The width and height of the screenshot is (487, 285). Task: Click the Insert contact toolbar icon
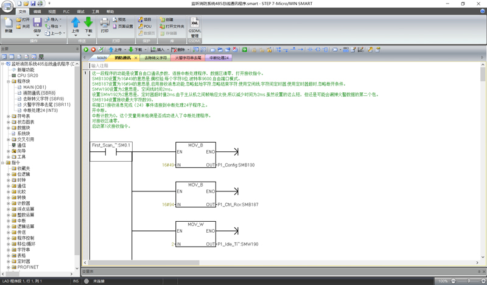310,50
